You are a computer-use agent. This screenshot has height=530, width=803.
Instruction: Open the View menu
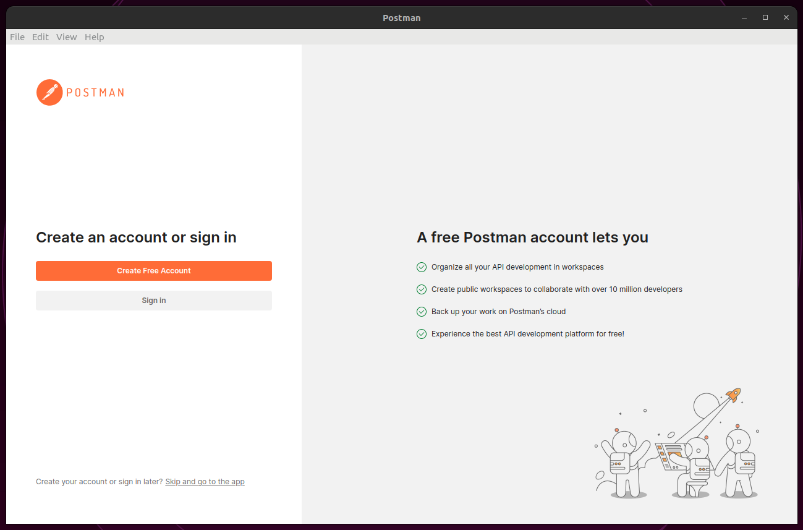click(66, 36)
